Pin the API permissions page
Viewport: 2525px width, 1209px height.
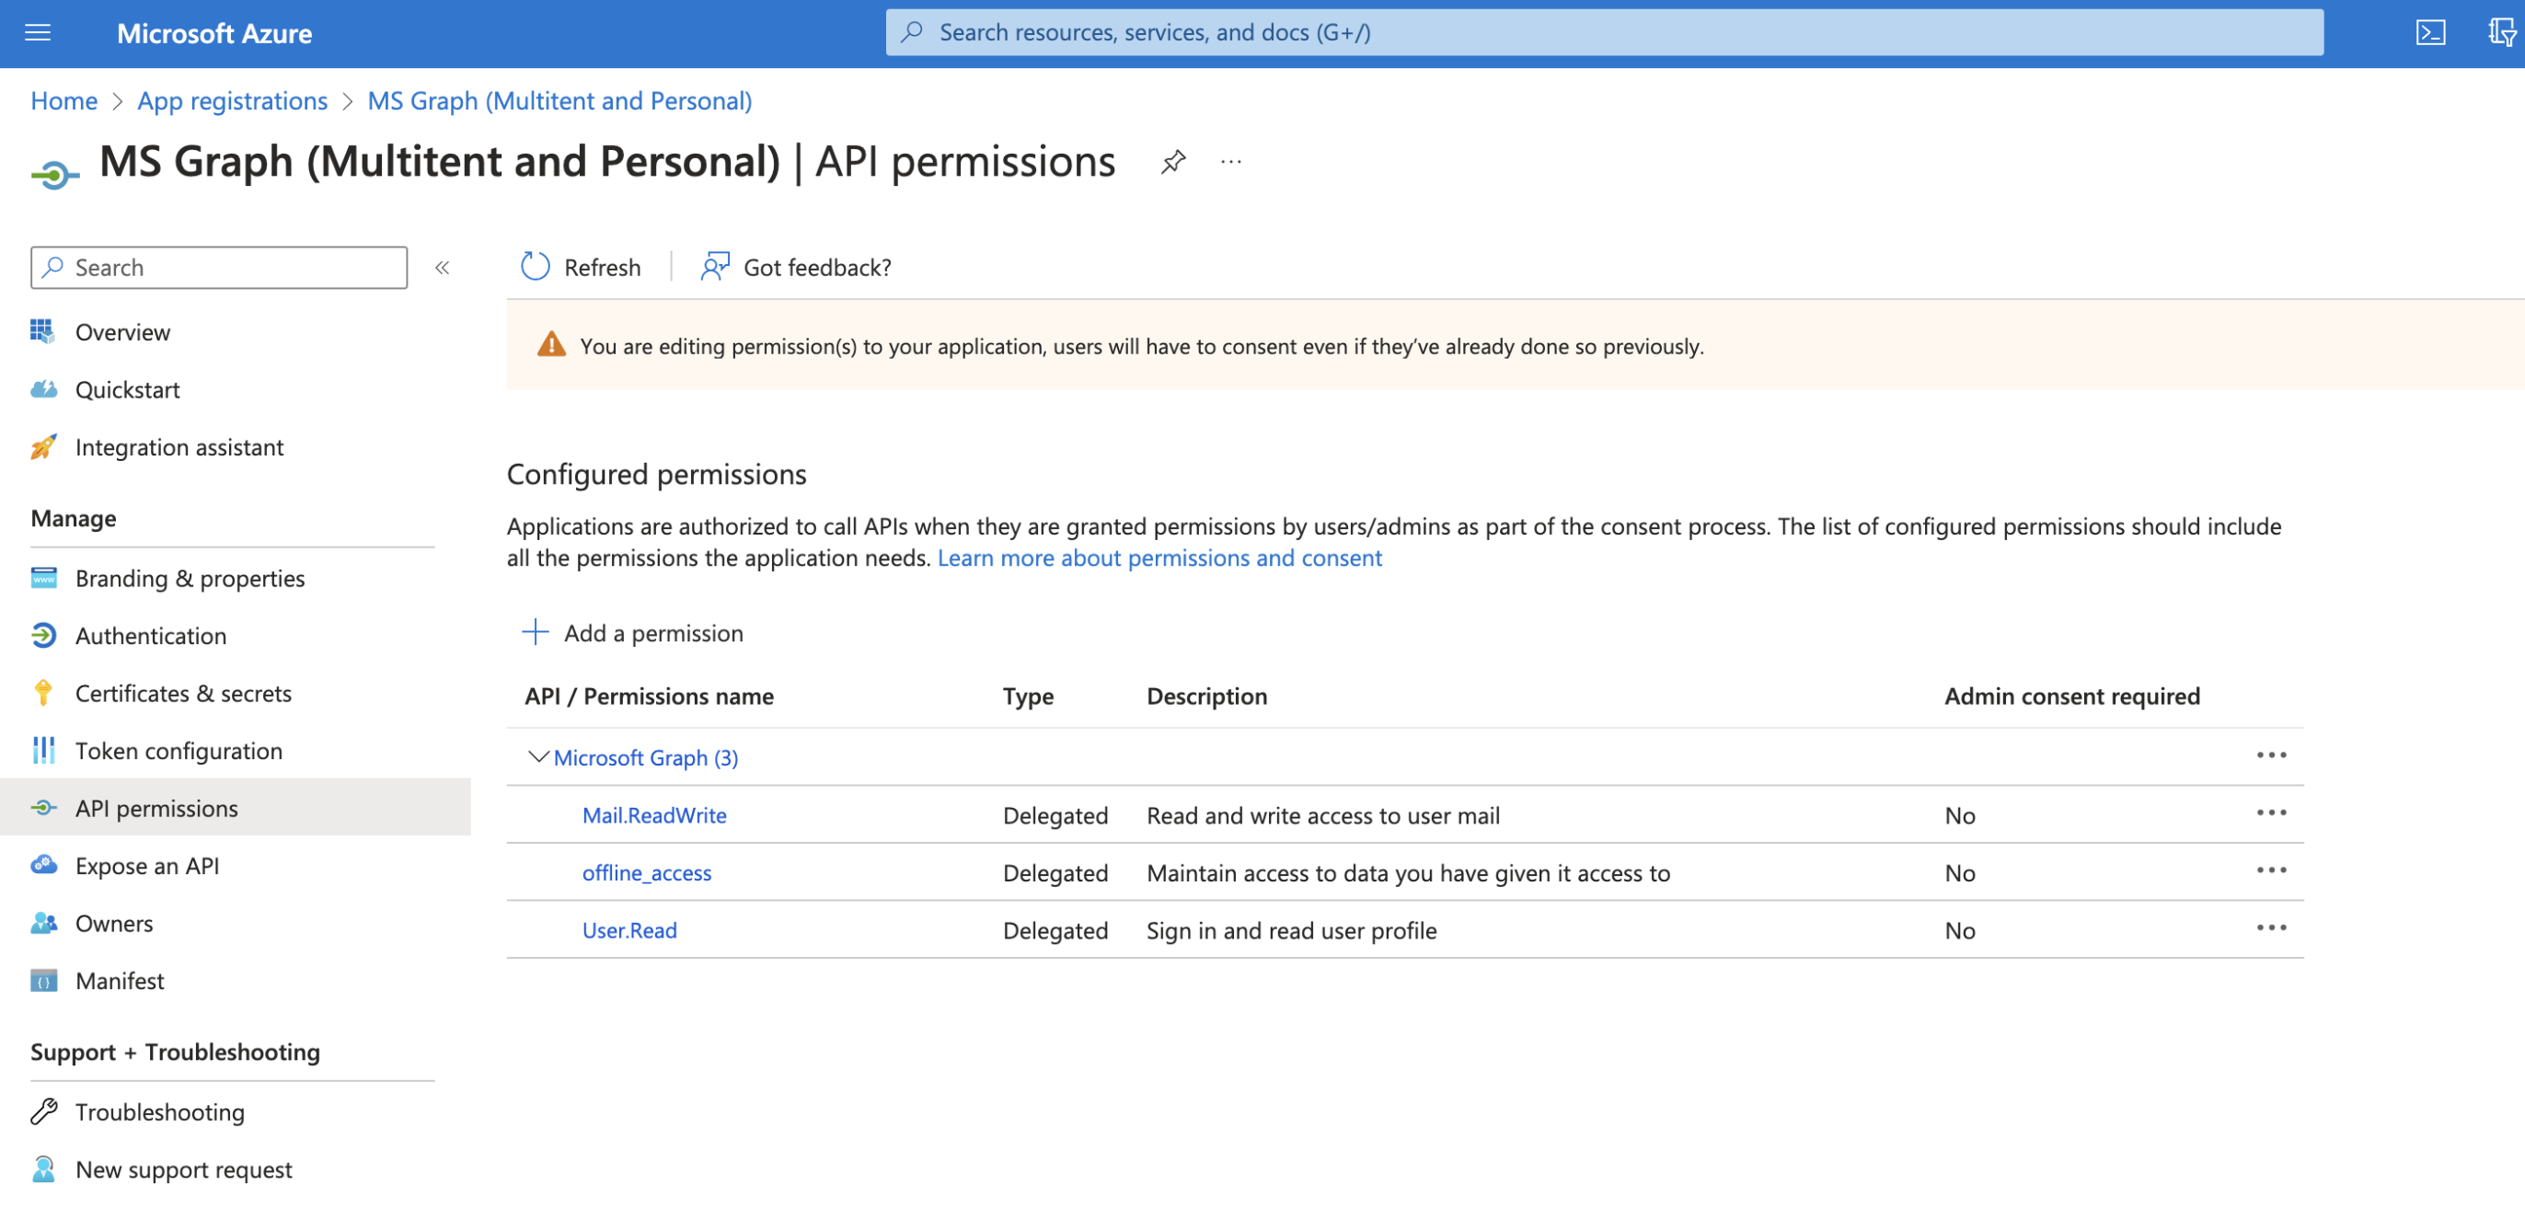[x=1172, y=162]
